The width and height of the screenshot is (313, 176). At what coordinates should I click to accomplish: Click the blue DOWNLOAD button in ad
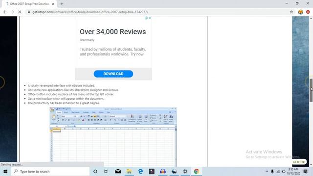point(113,74)
